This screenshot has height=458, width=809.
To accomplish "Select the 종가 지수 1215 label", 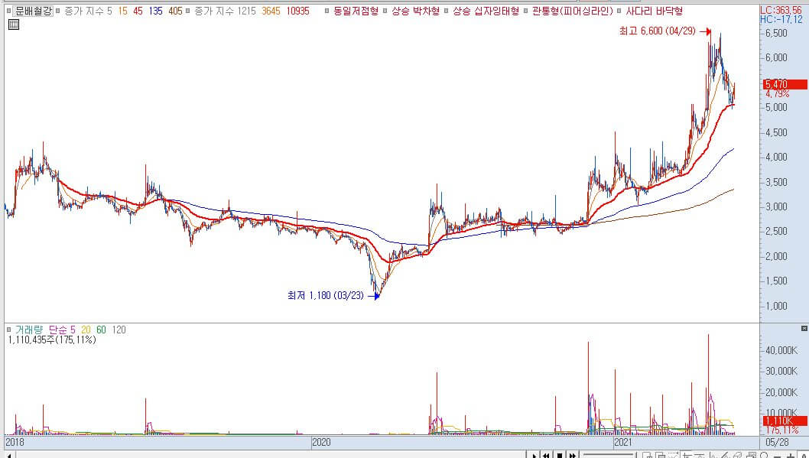I will [x=225, y=11].
